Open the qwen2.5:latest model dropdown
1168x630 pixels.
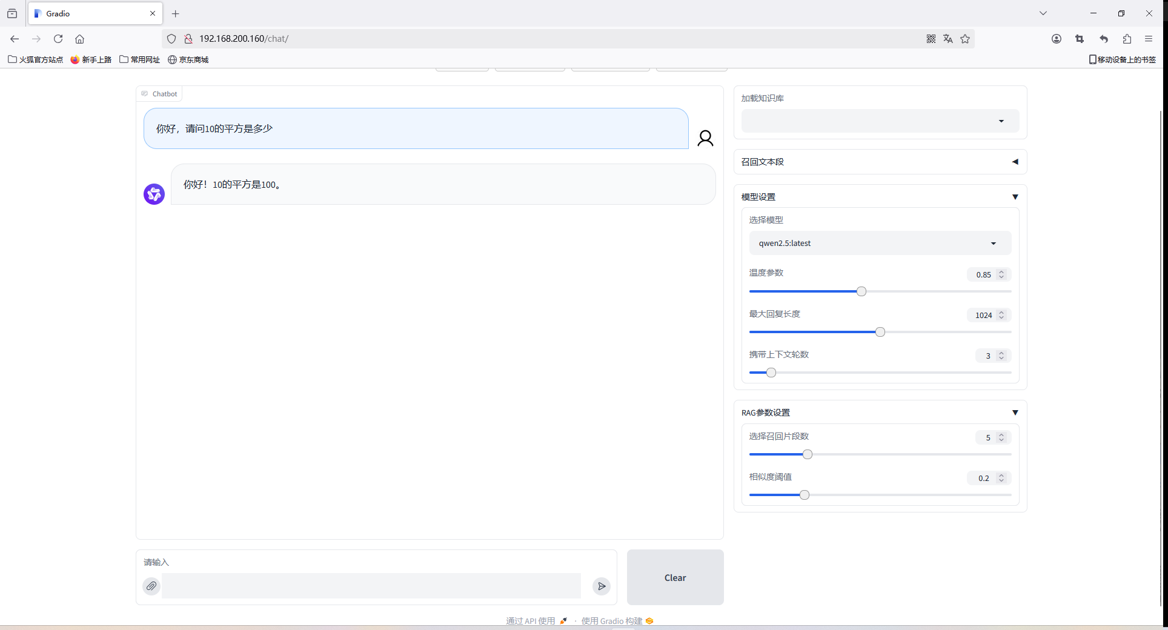point(880,243)
